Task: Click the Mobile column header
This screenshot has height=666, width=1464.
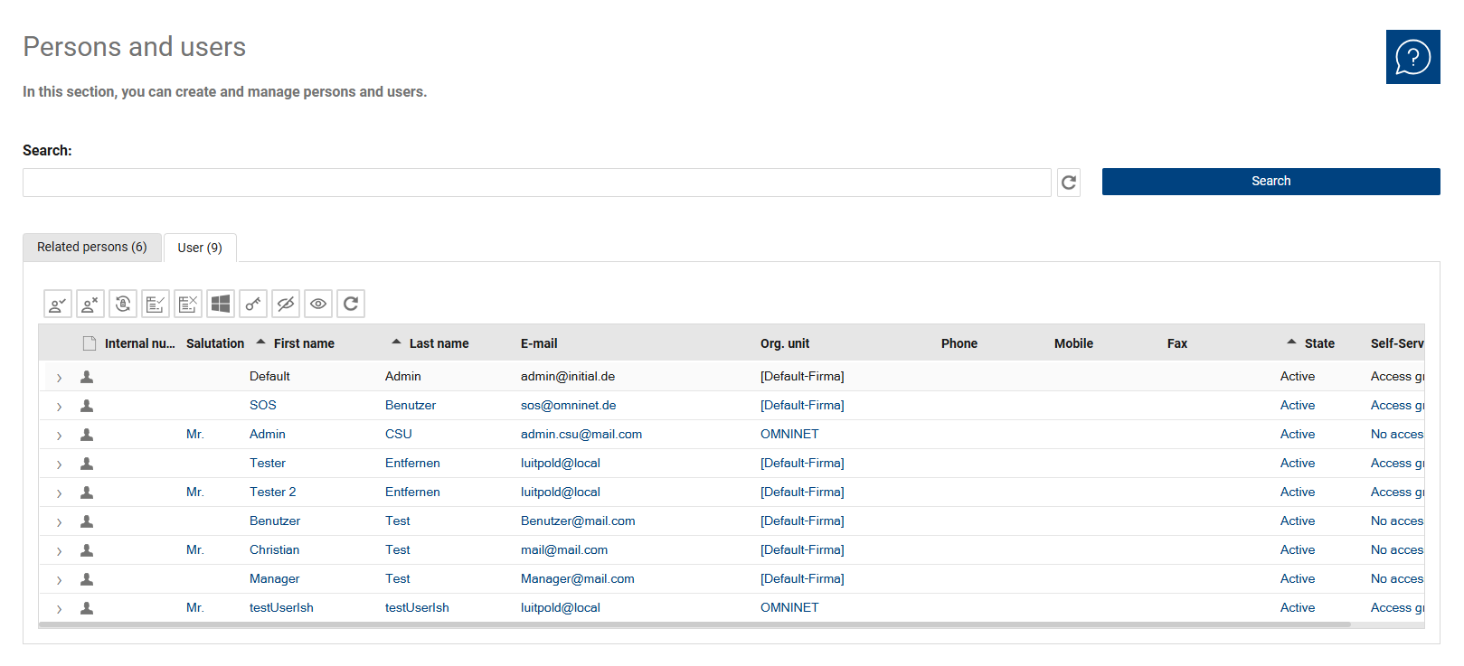Action: tap(1073, 343)
